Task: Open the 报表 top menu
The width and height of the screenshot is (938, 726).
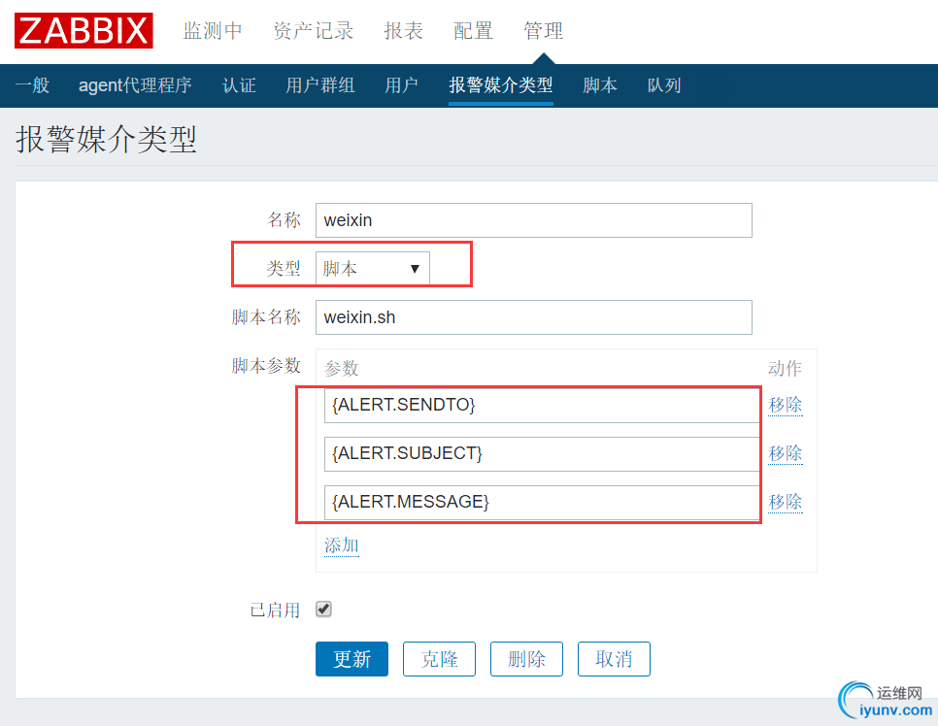Action: tap(404, 31)
